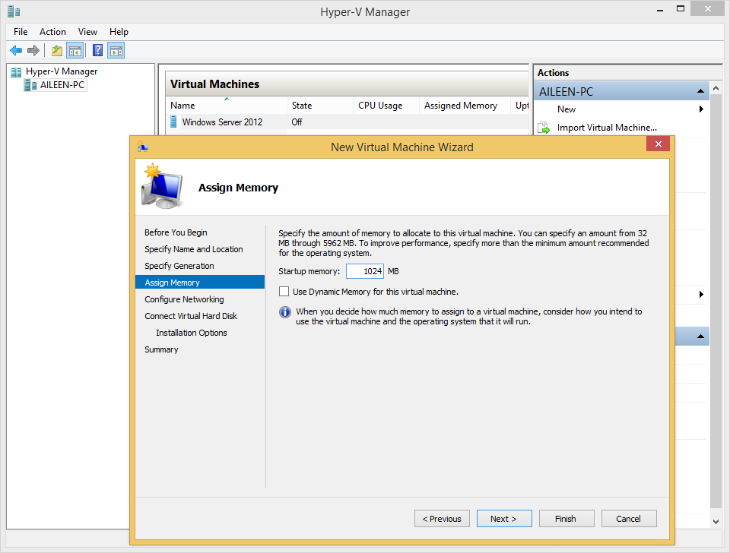730x553 pixels.
Task: Select the Hyper-V Manager icon in the tree
Action: (16, 71)
